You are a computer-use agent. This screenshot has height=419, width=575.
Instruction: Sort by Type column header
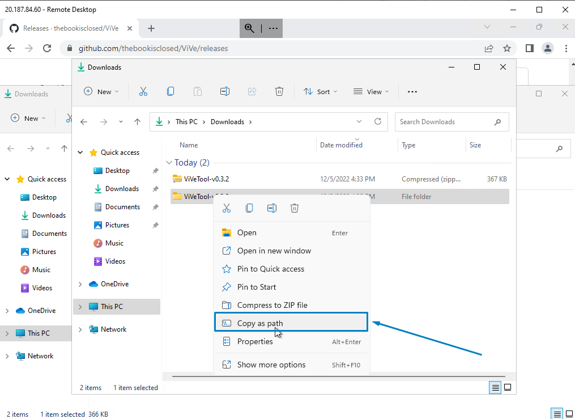coord(408,145)
